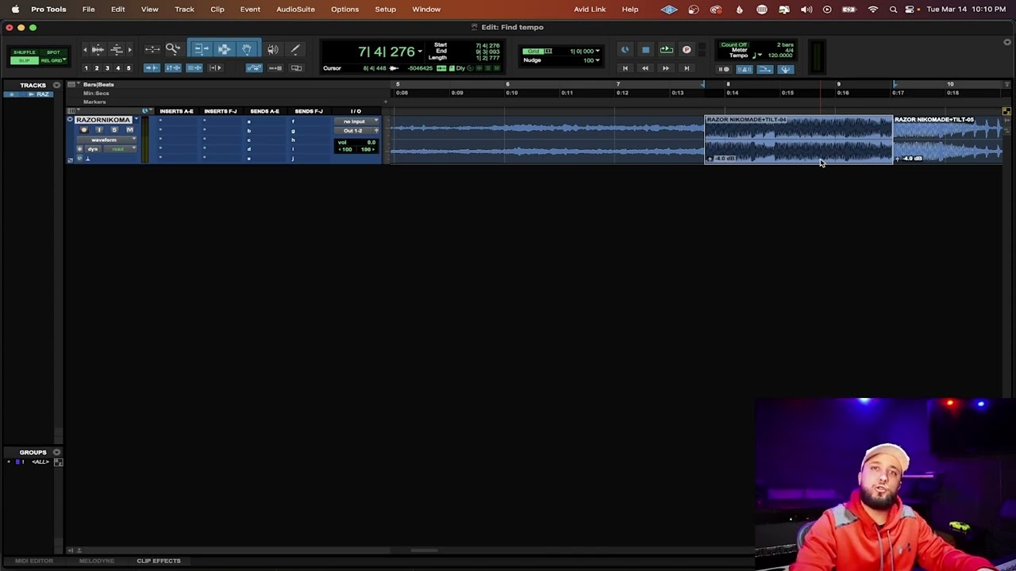
Task: Toggle Slip edit mode
Action: pos(25,60)
